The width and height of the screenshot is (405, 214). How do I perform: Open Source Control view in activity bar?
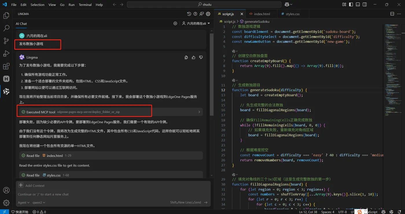coord(6,41)
